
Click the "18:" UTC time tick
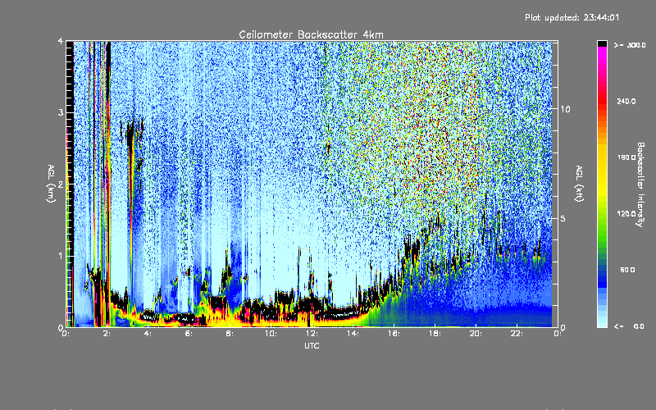435,334
